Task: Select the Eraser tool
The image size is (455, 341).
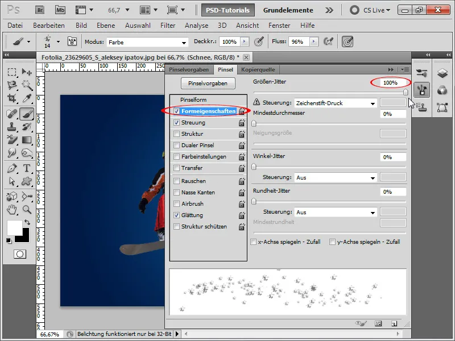Action: point(12,140)
